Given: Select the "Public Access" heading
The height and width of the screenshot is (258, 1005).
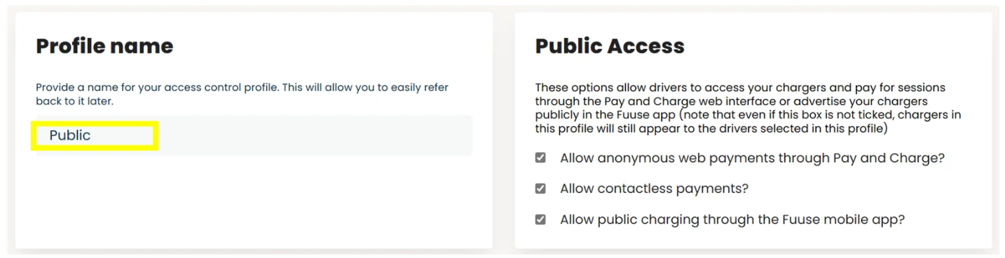Looking at the screenshot, I should (610, 46).
